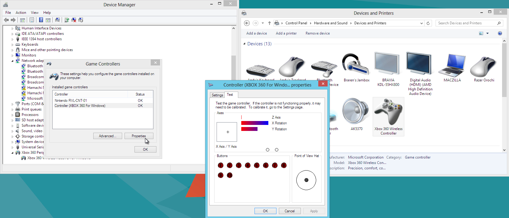Image resolution: width=509 pixels, height=218 pixels.
Task: Click Cancel in controller properties dialog
Action: click(290, 211)
